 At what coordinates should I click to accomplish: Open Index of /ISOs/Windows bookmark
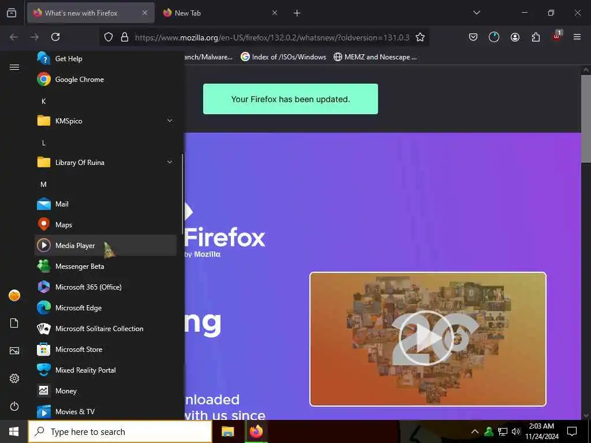coord(283,57)
